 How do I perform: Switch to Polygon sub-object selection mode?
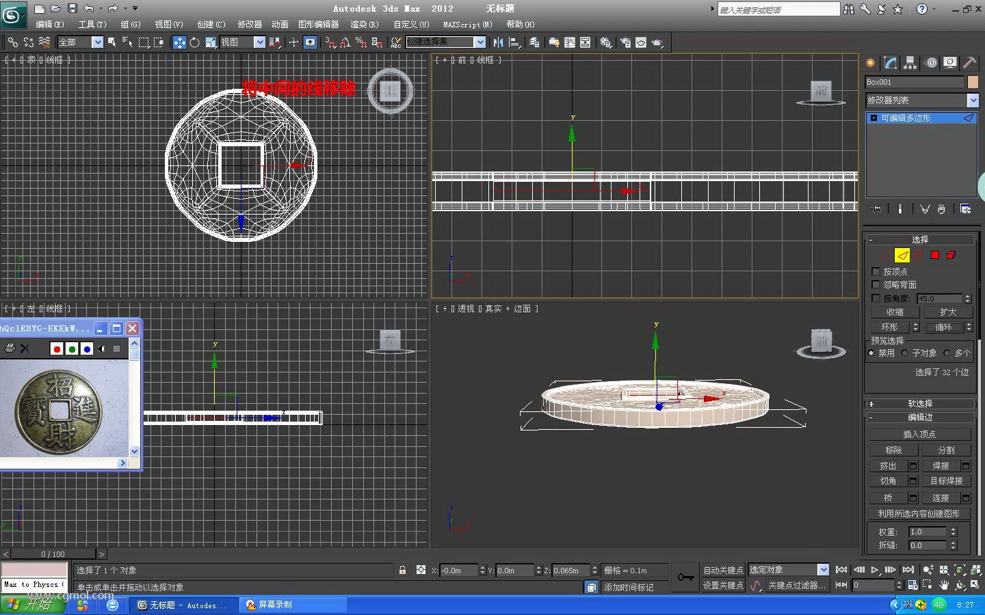point(935,255)
